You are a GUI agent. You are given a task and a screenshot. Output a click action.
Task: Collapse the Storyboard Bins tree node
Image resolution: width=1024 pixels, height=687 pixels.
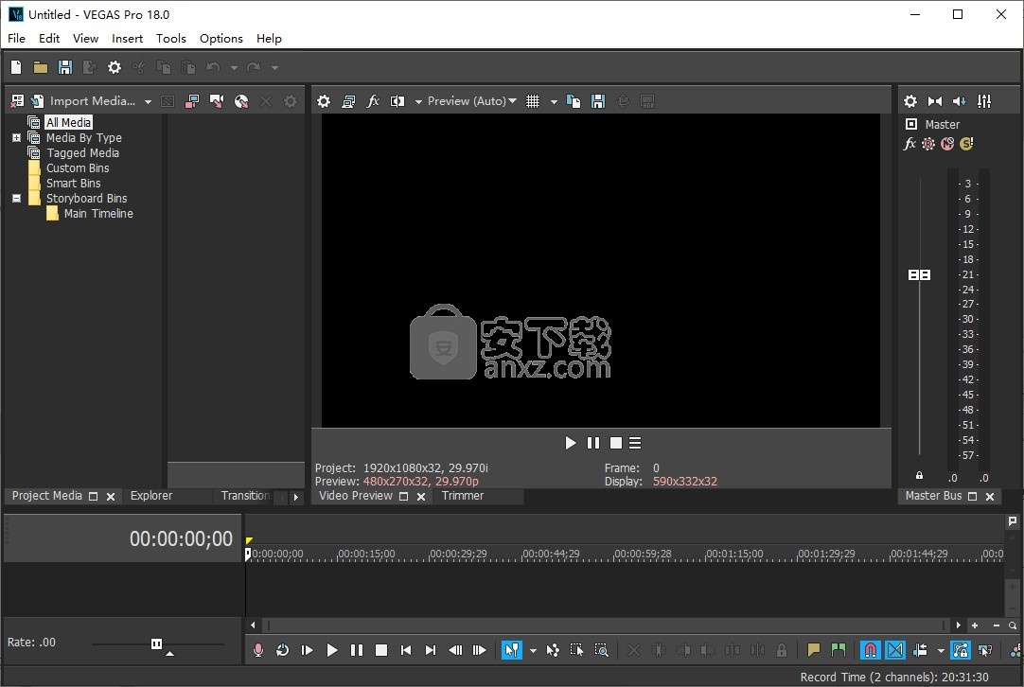click(x=16, y=199)
